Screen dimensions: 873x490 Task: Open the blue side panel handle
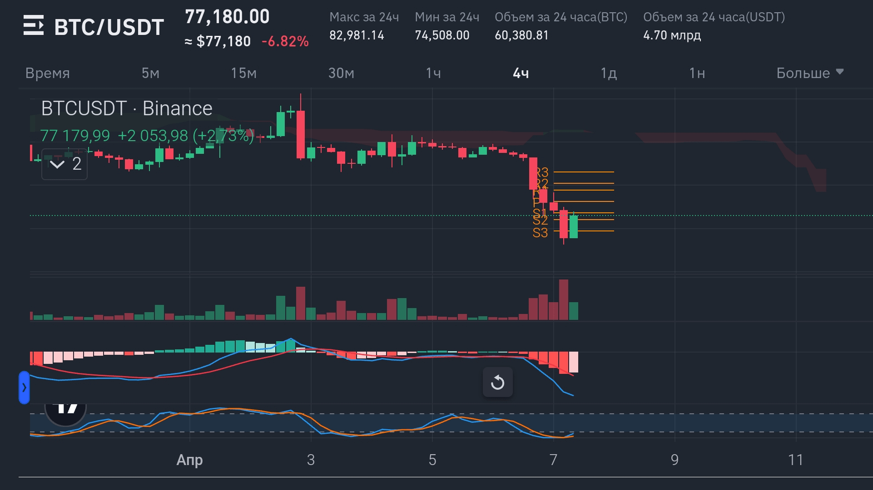[x=24, y=387]
